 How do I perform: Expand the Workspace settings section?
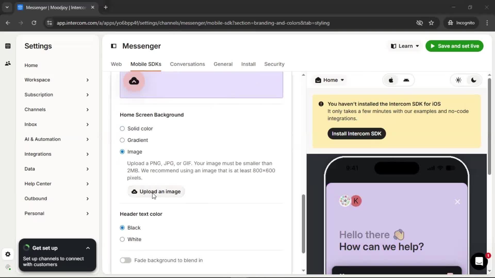click(57, 80)
